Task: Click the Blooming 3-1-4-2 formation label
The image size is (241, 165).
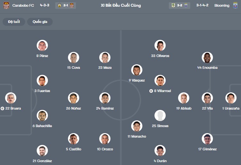Action: (202, 5)
